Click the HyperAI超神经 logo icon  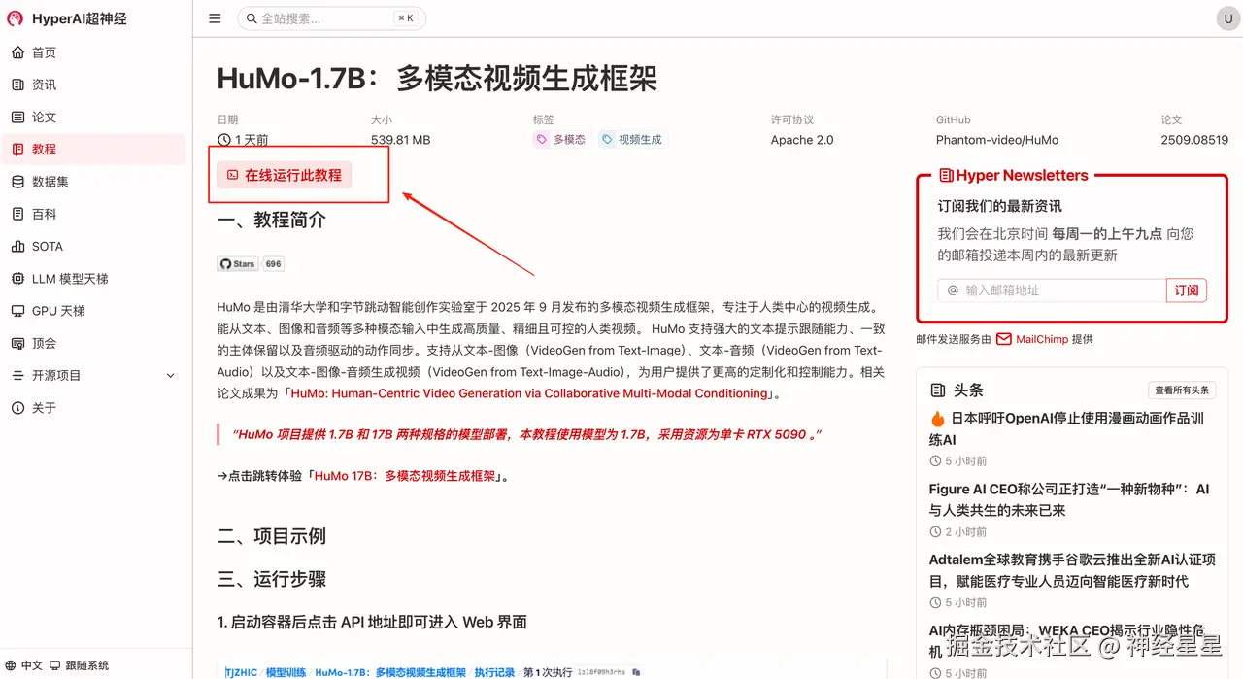[x=16, y=18]
